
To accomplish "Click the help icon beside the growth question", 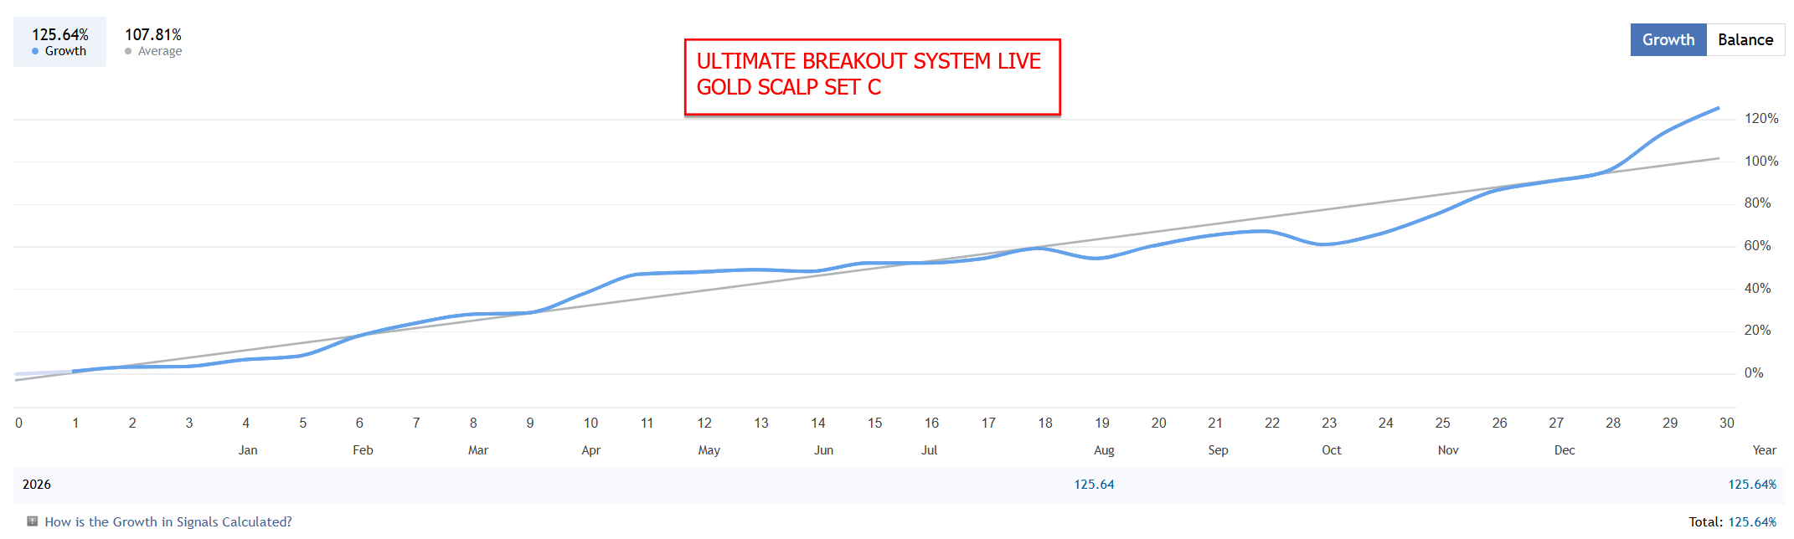I will pos(33,521).
